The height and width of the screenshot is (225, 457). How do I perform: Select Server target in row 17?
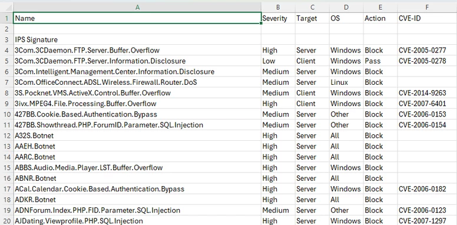pos(312,189)
